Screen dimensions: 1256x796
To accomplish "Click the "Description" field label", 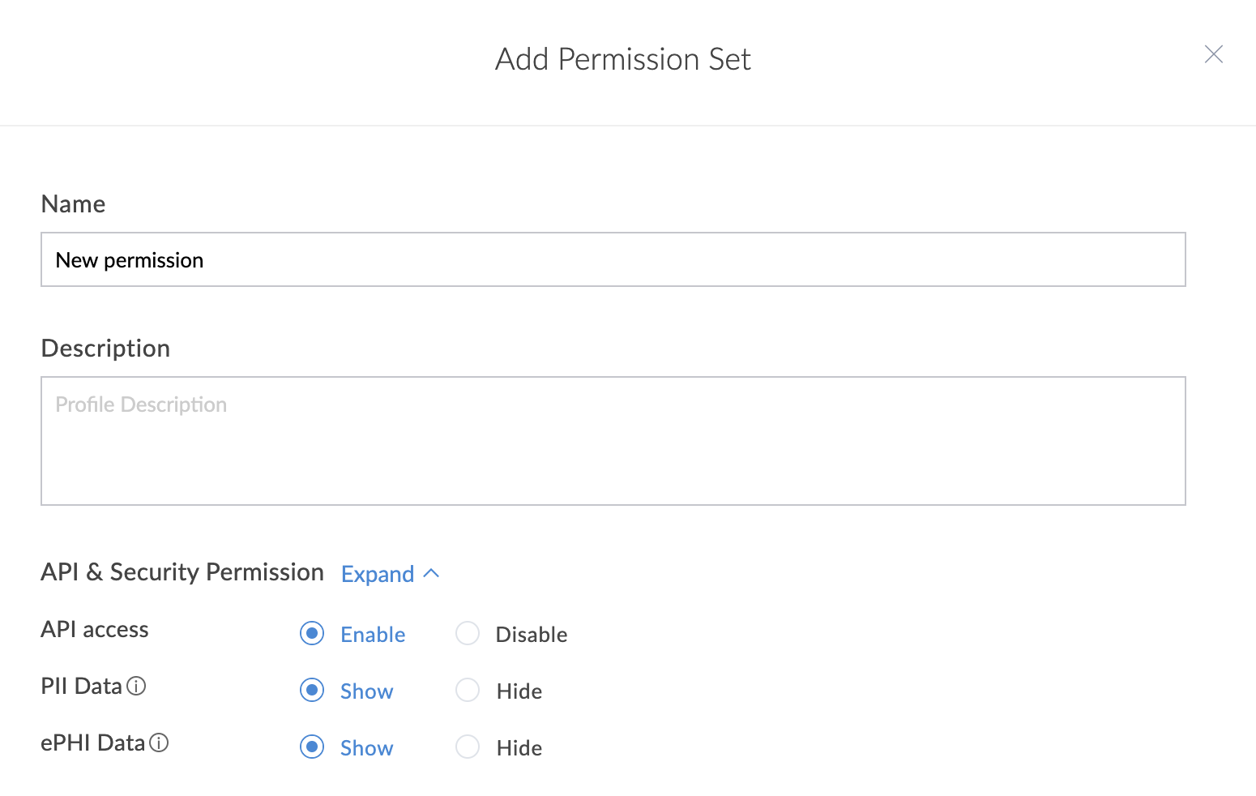I will click(x=105, y=349).
